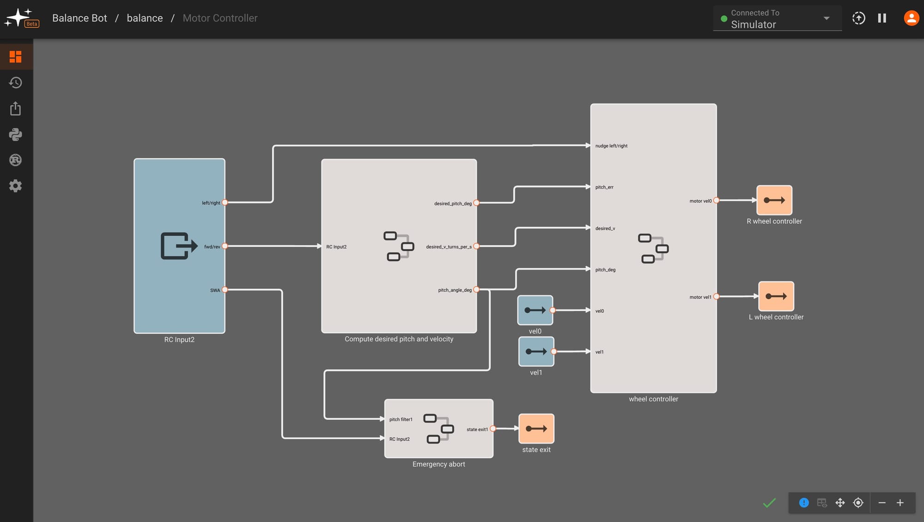
Task: Zoom out with the minus button
Action: [x=881, y=503]
